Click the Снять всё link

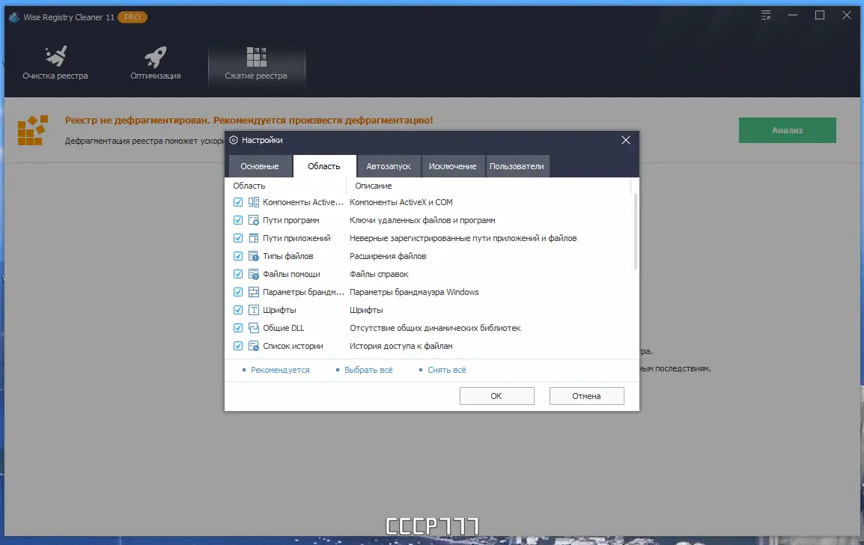447,371
